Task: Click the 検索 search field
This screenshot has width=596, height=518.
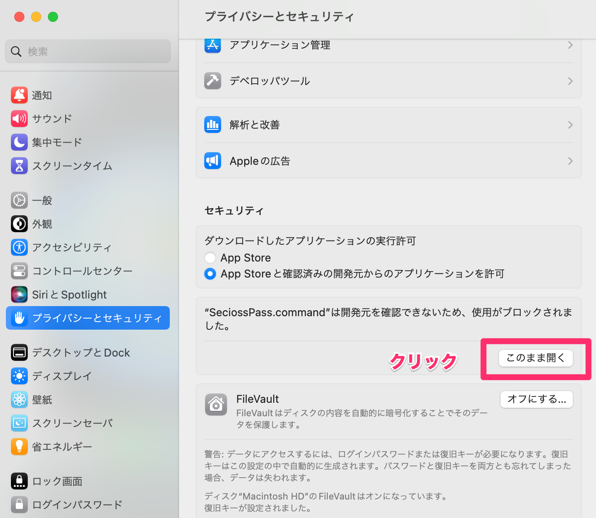Action: point(88,51)
